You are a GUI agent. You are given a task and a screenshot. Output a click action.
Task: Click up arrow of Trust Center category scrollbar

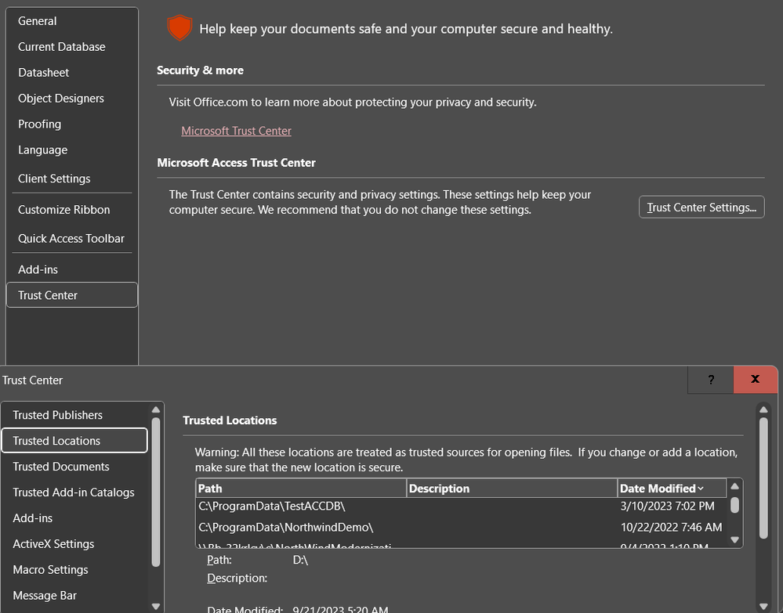pyautogui.click(x=156, y=409)
